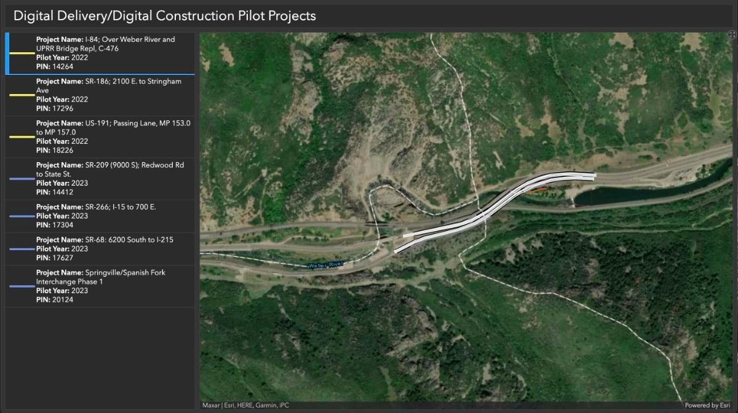Click the blue line symbol beside Springville project
This screenshot has height=413, width=738.
(22, 286)
